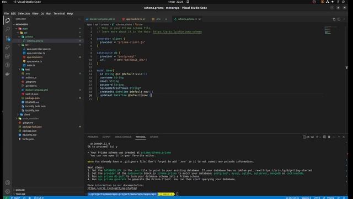This screenshot has width=353, height=199.
Task: Close the terminal panel with X icon
Action: [344, 137]
